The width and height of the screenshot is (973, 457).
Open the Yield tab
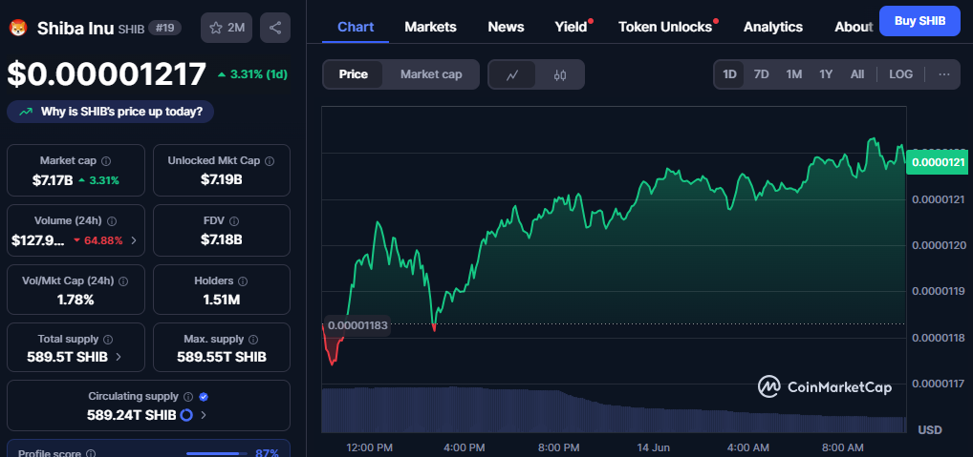tap(571, 28)
